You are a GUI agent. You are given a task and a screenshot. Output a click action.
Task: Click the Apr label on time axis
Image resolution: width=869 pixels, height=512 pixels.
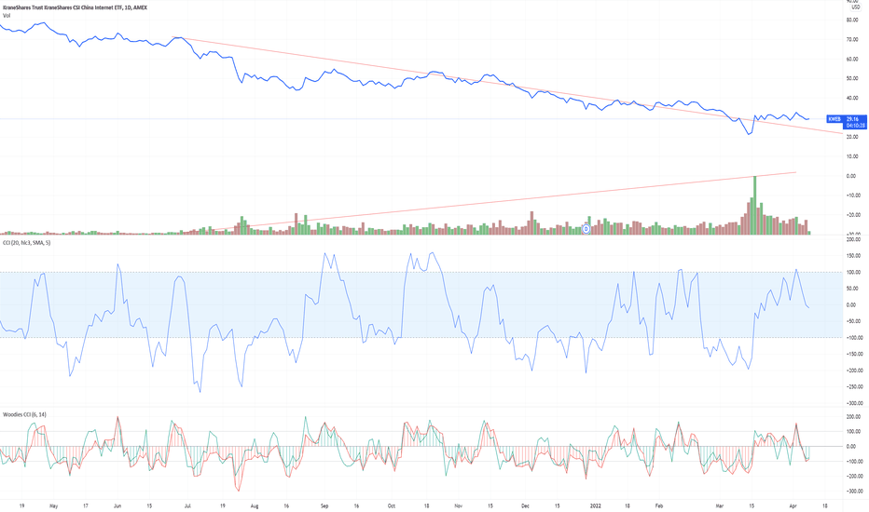(x=793, y=505)
